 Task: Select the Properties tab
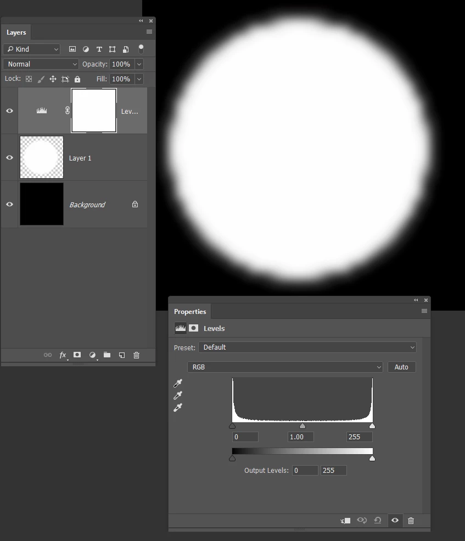[190, 312]
